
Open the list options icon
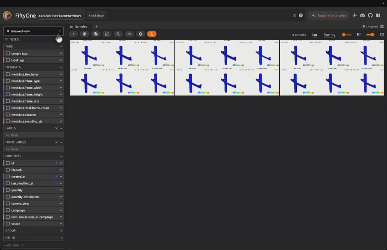coord(129,34)
